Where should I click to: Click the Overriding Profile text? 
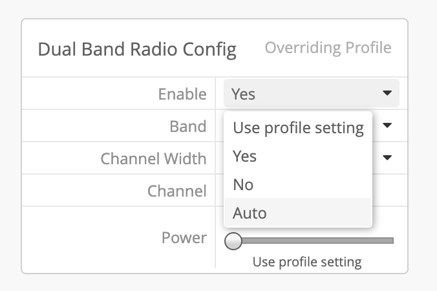tap(328, 48)
